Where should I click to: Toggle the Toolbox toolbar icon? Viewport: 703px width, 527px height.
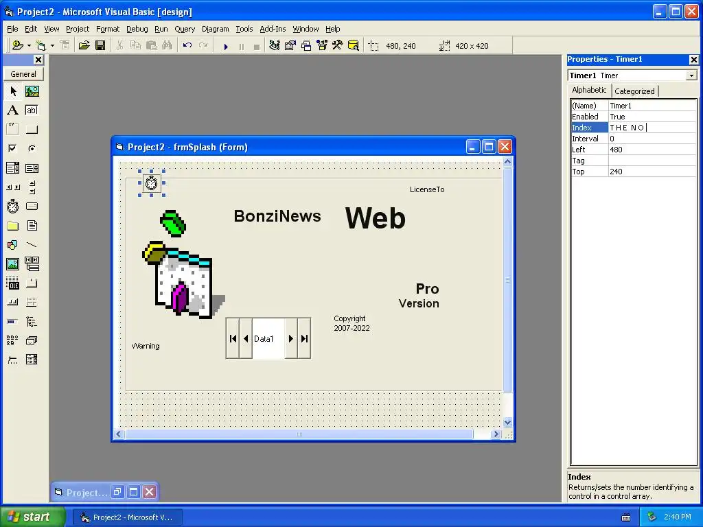[338, 46]
